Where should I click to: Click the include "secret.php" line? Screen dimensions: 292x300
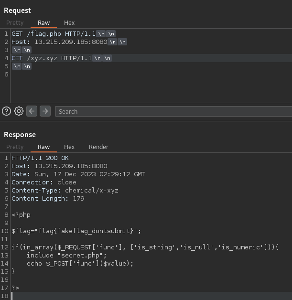coord(66,256)
